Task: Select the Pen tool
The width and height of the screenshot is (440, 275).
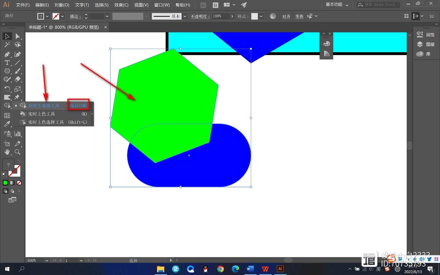Action: click(x=7, y=54)
